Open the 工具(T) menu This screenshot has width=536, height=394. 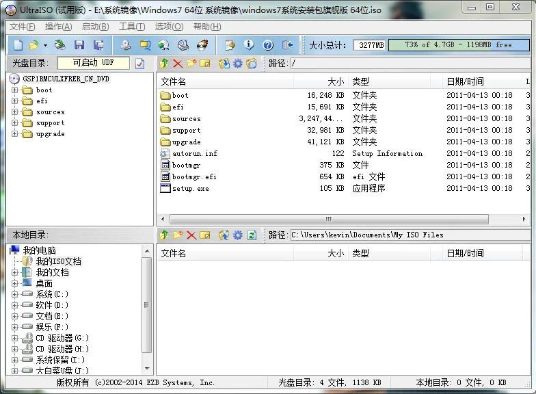(x=132, y=27)
